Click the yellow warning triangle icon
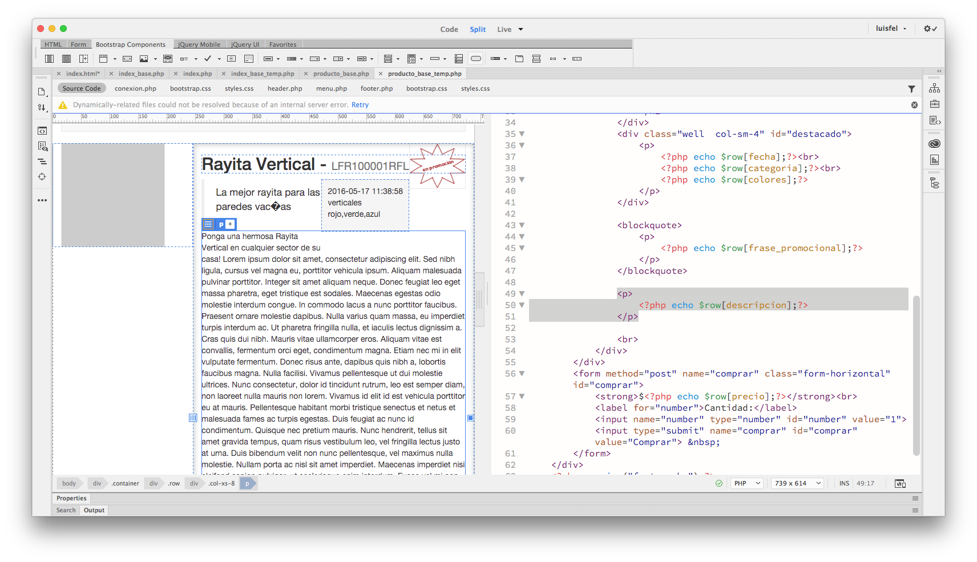 63,105
